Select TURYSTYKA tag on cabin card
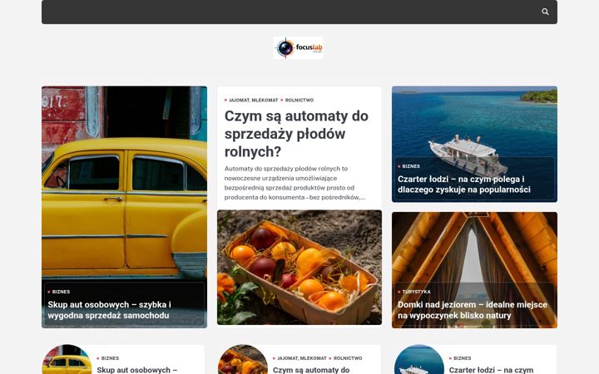The height and width of the screenshot is (374, 599). 416,292
